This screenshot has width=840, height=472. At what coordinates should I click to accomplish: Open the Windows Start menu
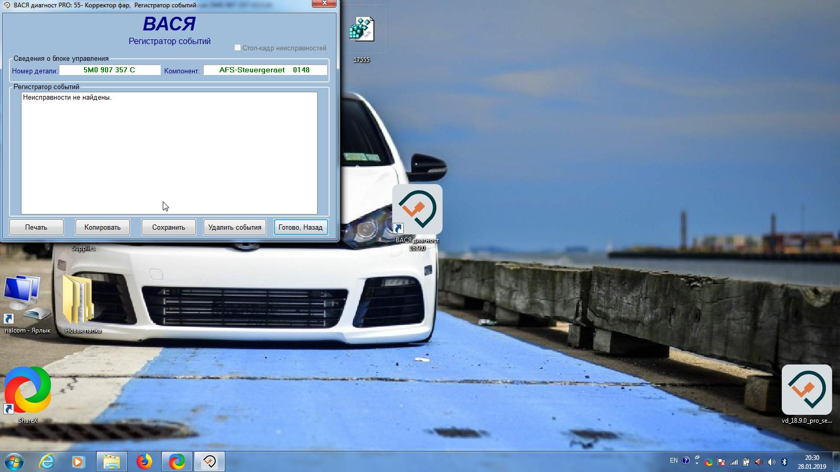coord(13,462)
